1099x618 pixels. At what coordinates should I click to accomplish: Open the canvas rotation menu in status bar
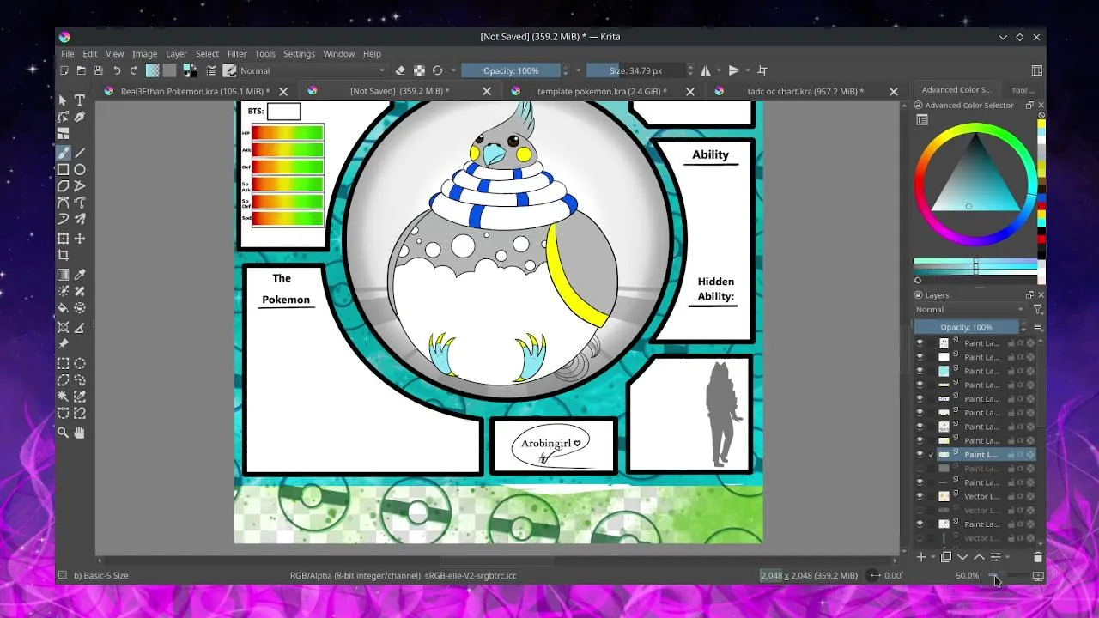[x=874, y=575]
